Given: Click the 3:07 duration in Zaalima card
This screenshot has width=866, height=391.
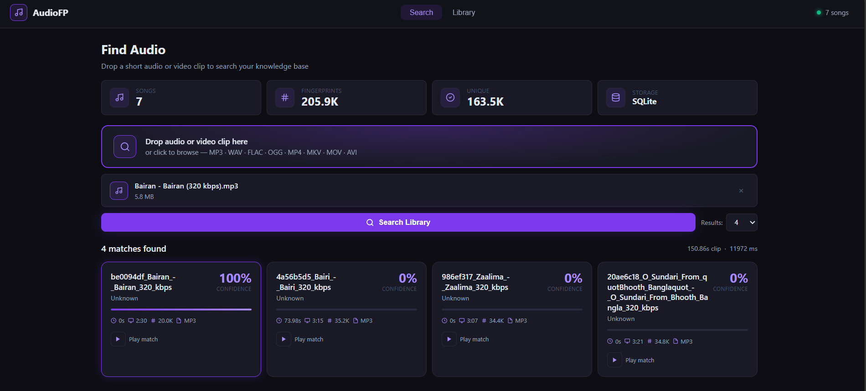Looking at the screenshot, I should point(472,321).
